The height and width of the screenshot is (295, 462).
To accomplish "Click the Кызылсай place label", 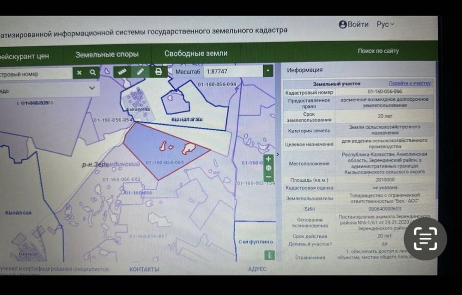I will (18, 212).
